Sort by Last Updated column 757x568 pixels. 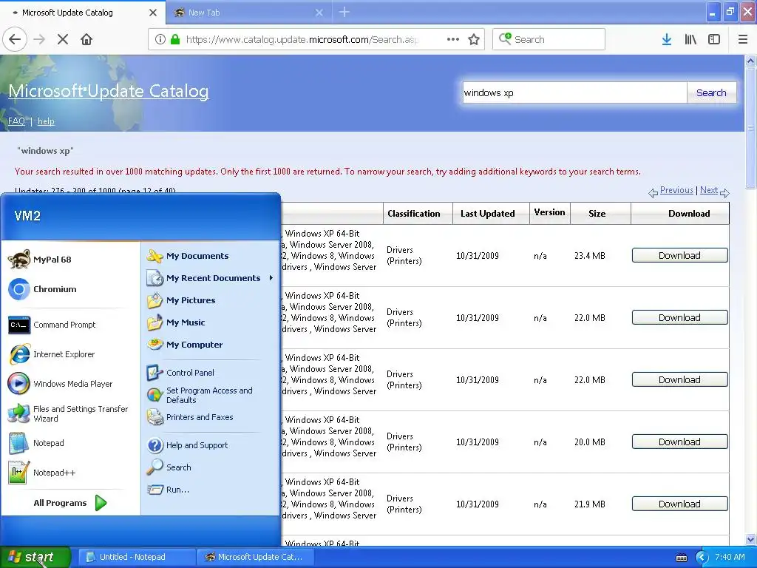tap(488, 214)
